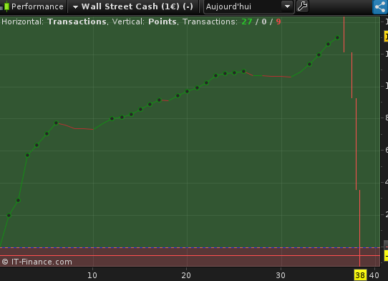Image resolution: width=388 pixels, height=281 pixels.
Task: Click the blue share icon
Action: click(x=380, y=6)
